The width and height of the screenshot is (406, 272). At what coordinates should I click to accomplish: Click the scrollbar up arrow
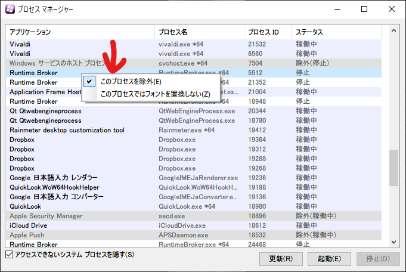pos(393,30)
